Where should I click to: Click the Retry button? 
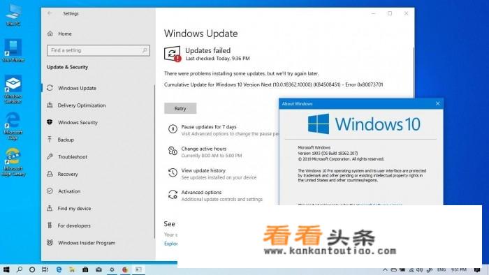coord(180,108)
